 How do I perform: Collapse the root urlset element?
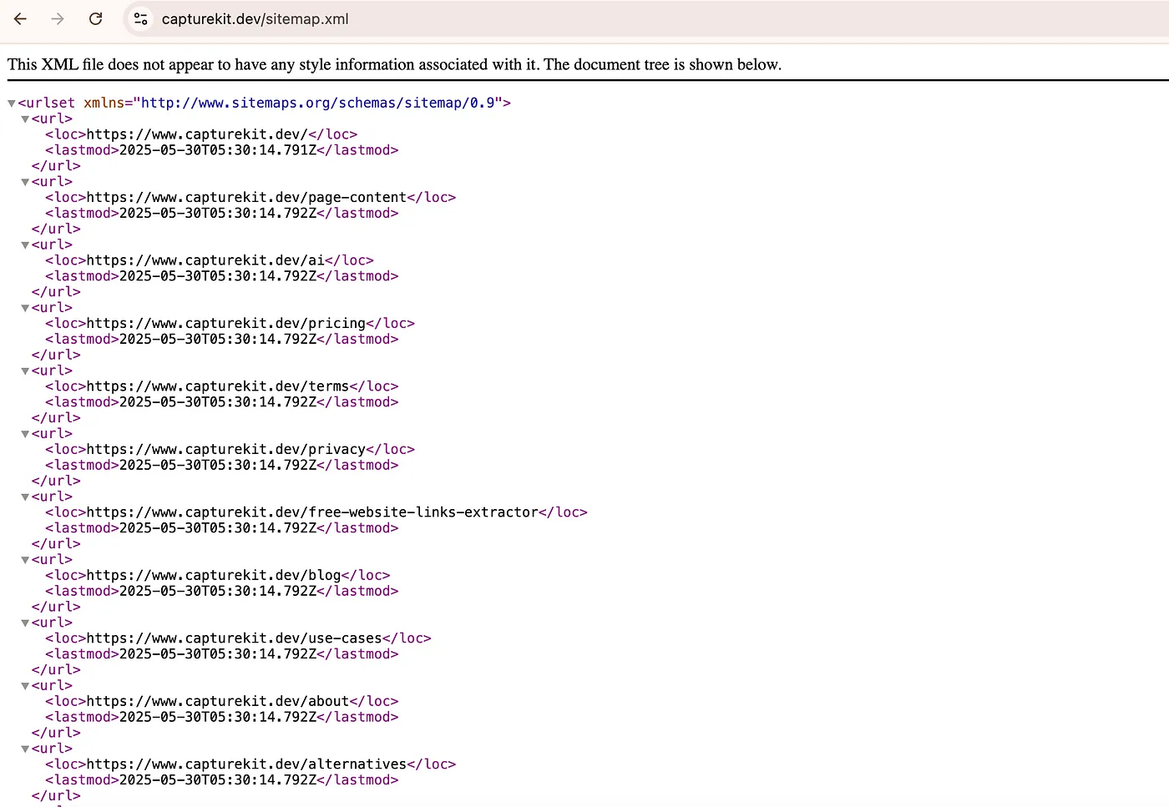click(12, 103)
